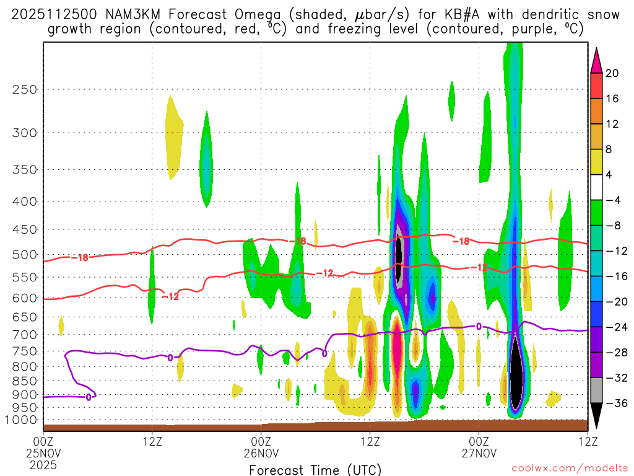Click the 1000 pressure axis label
The height and width of the screenshot is (476, 634).
pos(22,420)
